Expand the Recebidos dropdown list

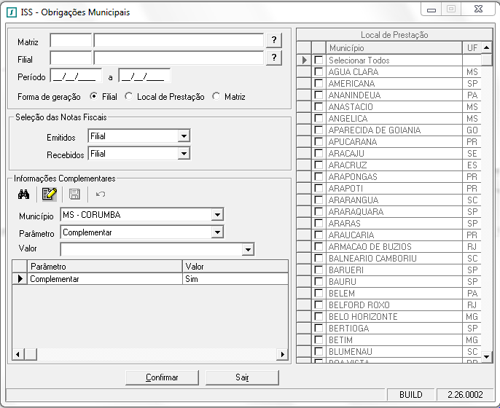[184, 154]
